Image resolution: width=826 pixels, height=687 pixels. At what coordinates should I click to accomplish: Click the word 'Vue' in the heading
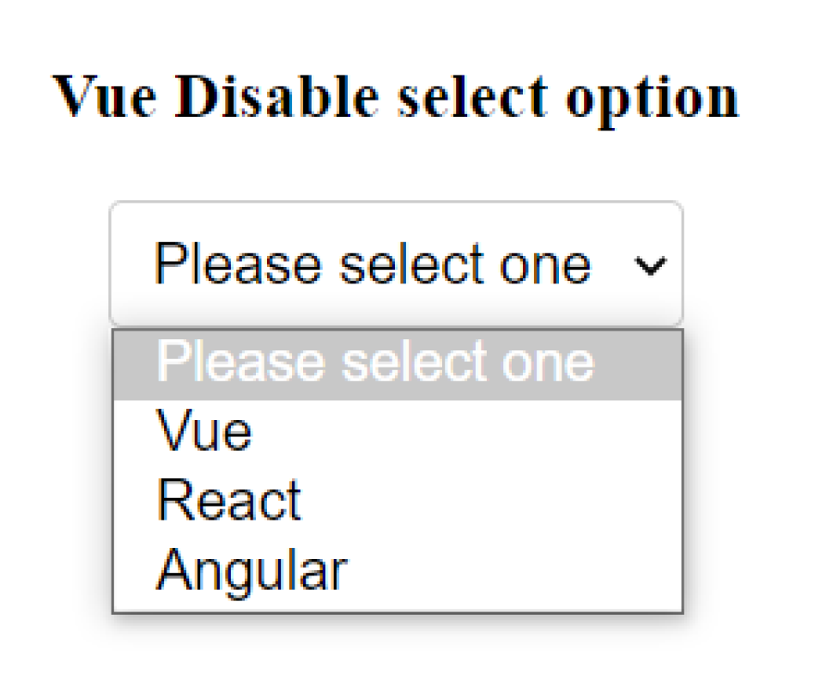click(x=105, y=96)
